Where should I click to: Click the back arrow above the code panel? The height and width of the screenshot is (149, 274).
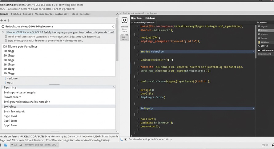121,13
